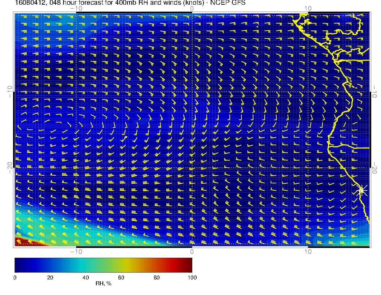
Task: Click the white star location marker
Action: click(362, 190)
